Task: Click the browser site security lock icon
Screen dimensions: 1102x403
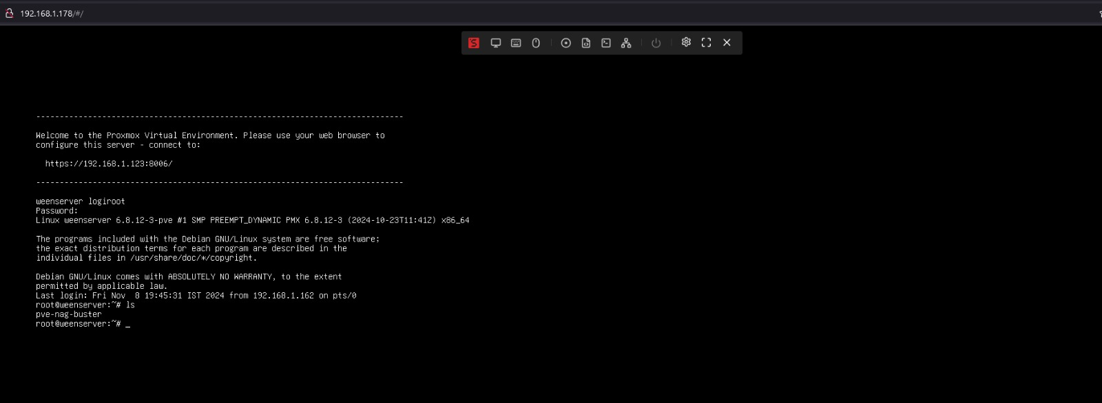Action: 9,13
